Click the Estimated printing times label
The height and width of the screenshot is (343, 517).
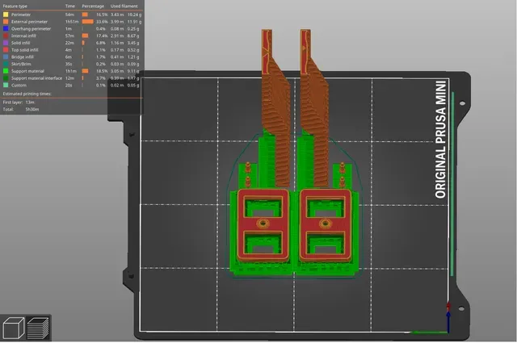point(27,94)
